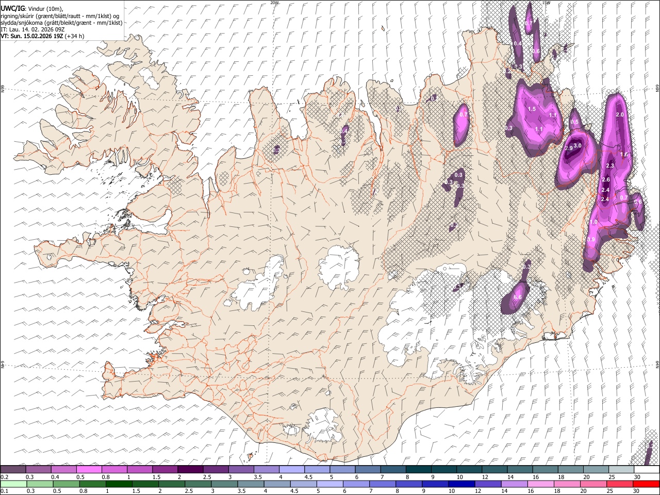Click upper legend dark teal 8–9 swatch
Viewport: 660px width, 495px height.
[x=418, y=469]
